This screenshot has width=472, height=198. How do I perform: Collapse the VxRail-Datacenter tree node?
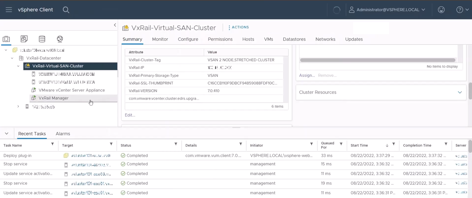12,58
